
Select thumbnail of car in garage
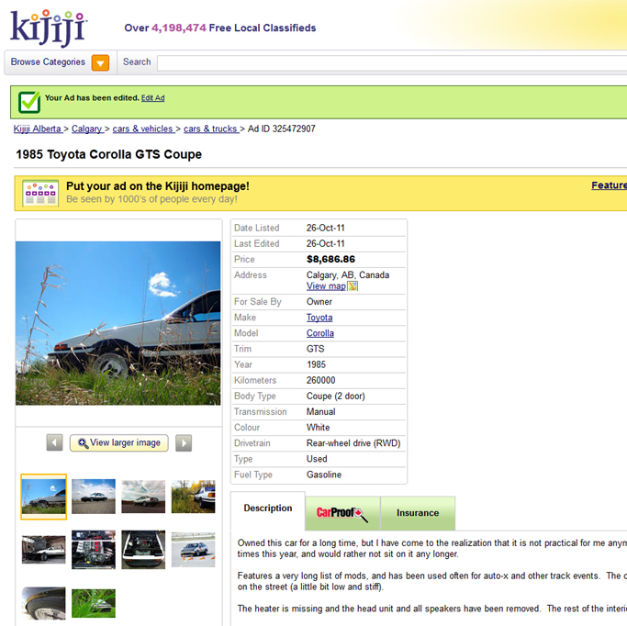point(43,550)
